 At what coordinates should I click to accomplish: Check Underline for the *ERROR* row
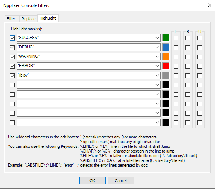tap(199, 66)
